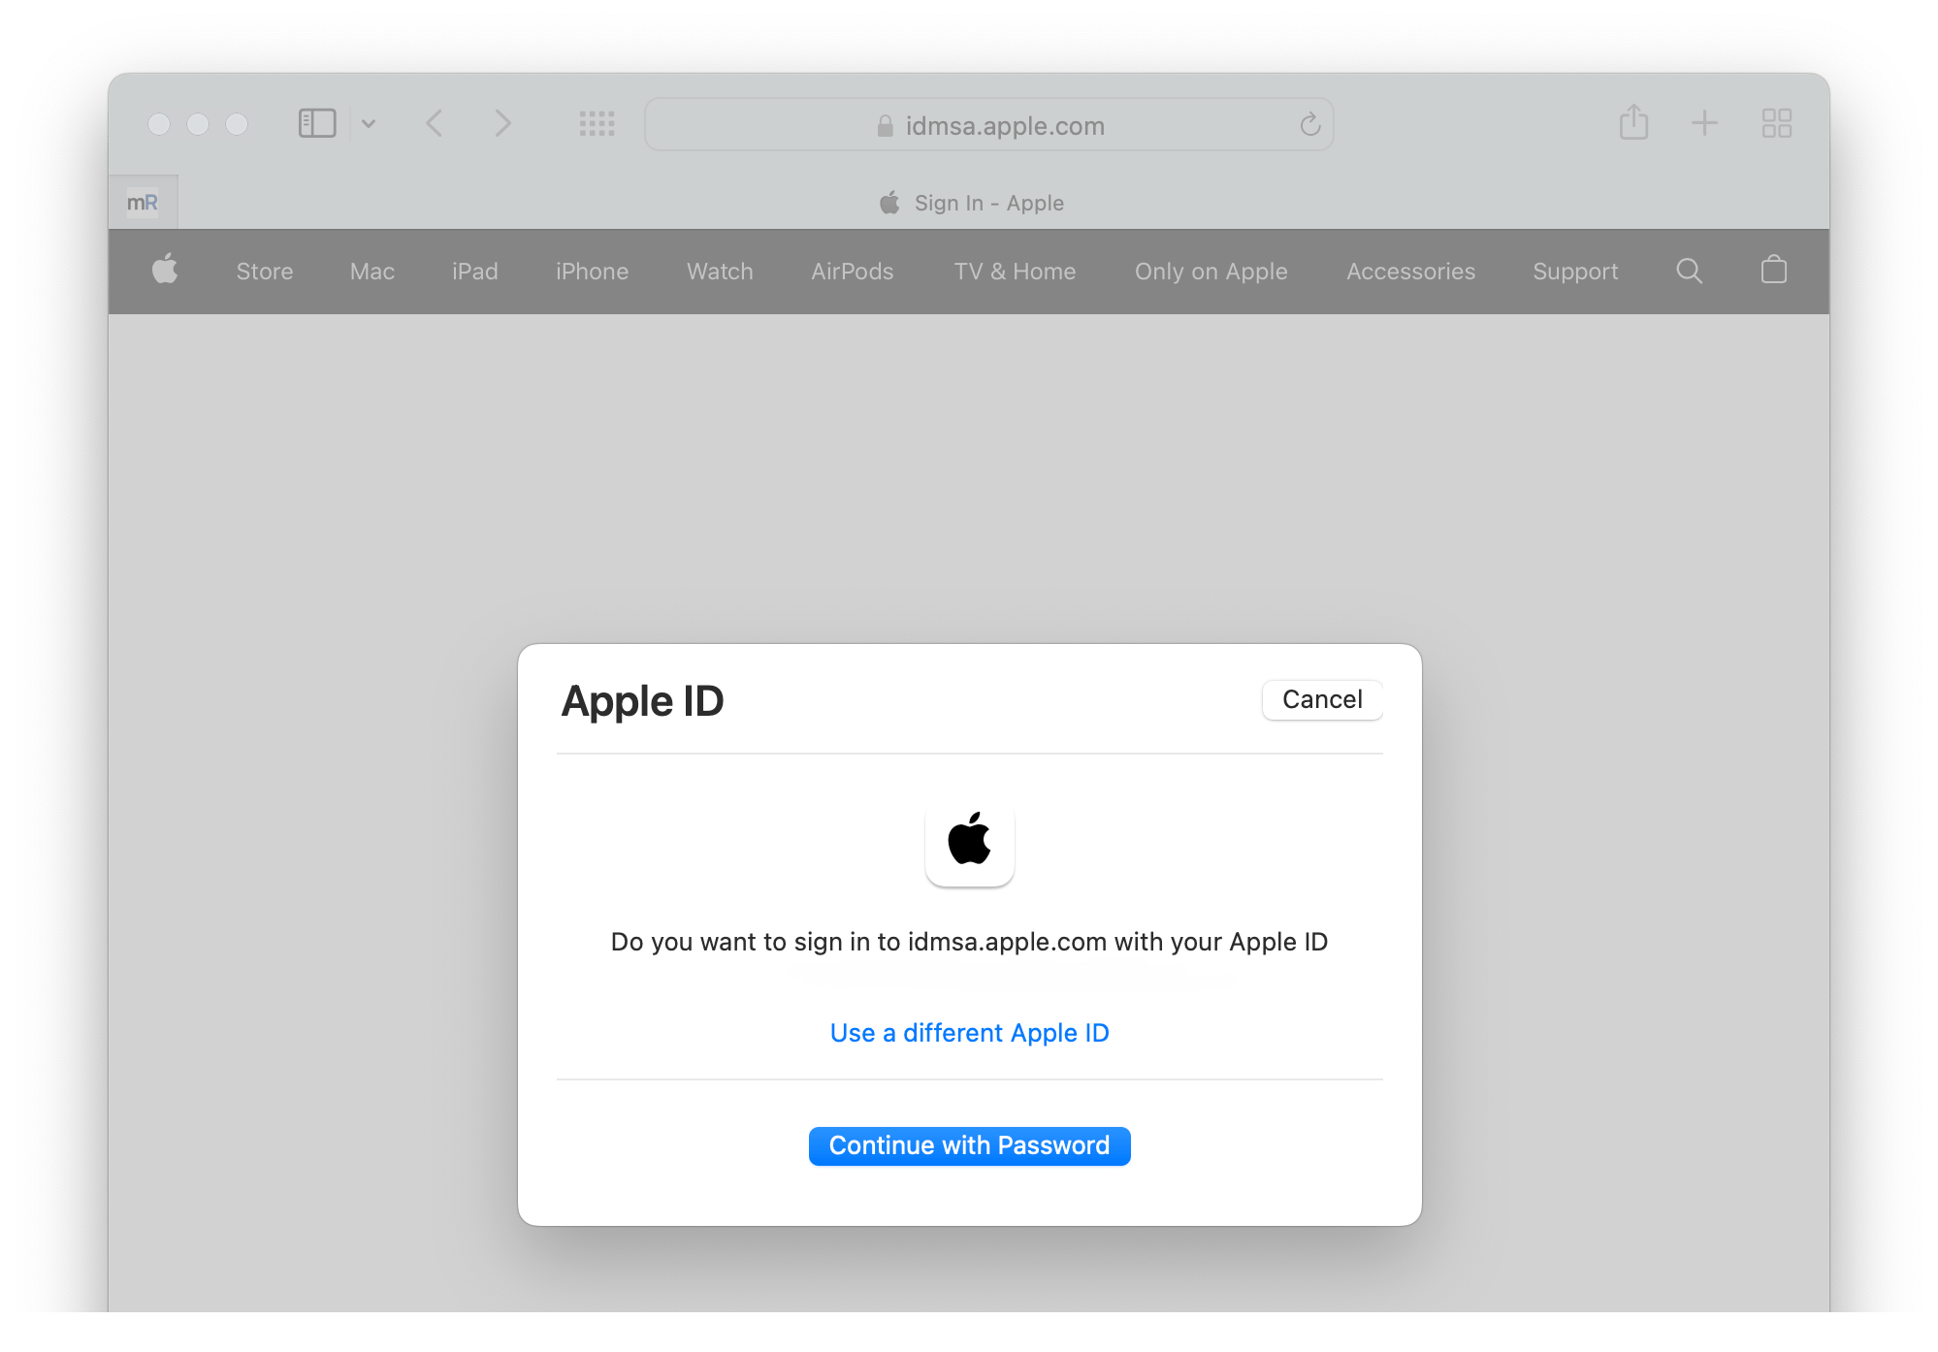The height and width of the screenshot is (1352, 1938).
Task: Click the Apple logo icon in navbar
Action: click(167, 271)
